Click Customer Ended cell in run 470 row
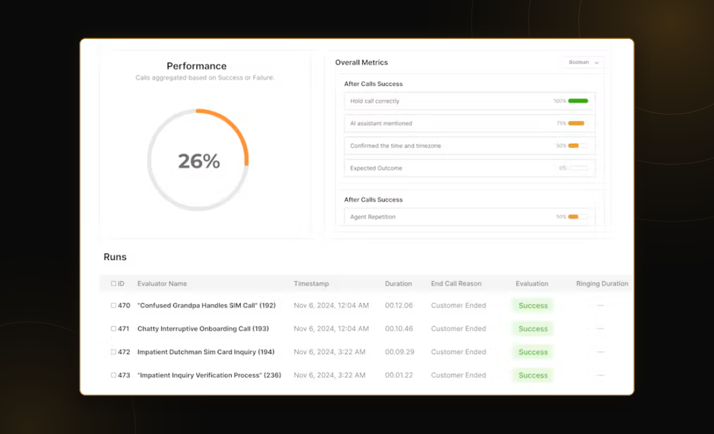This screenshot has width=714, height=434. [458, 305]
